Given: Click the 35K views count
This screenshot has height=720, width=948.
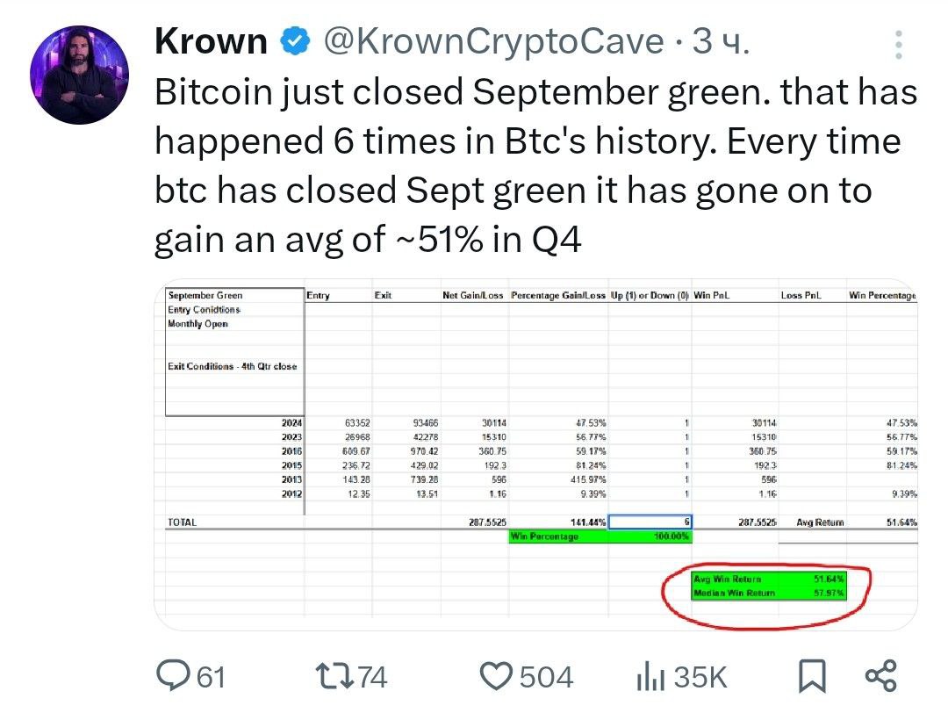Looking at the screenshot, I should pyautogui.click(x=700, y=677).
